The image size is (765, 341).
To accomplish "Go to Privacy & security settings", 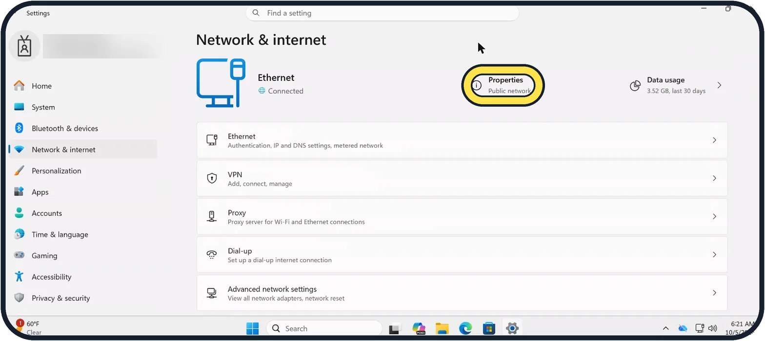I will coord(82,298).
